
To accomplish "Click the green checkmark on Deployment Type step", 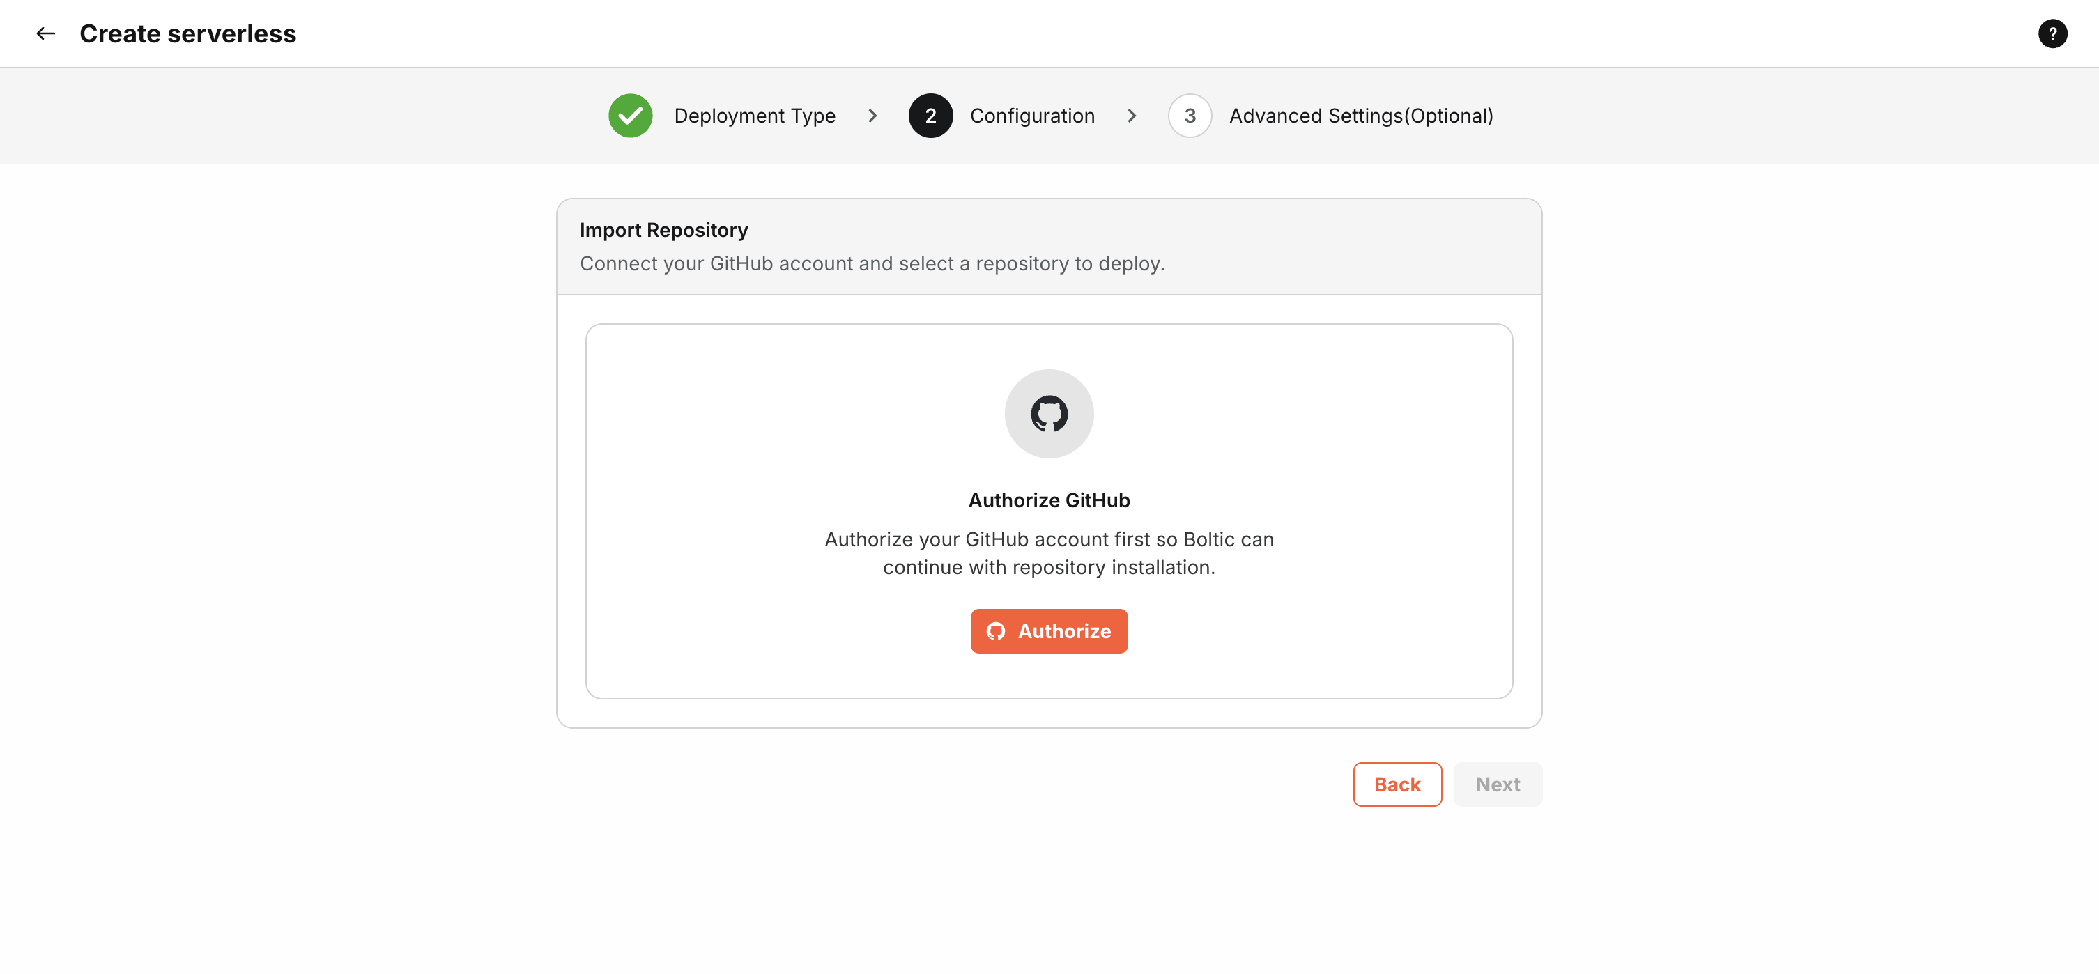I will (x=630, y=116).
